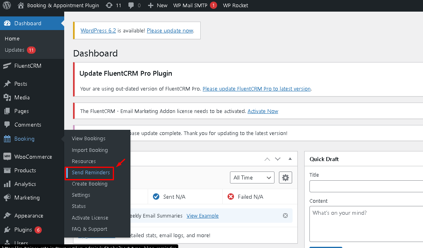The width and height of the screenshot is (423, 248).
Task: Click the What's on your mind textarea
Action: pos(366,224)
